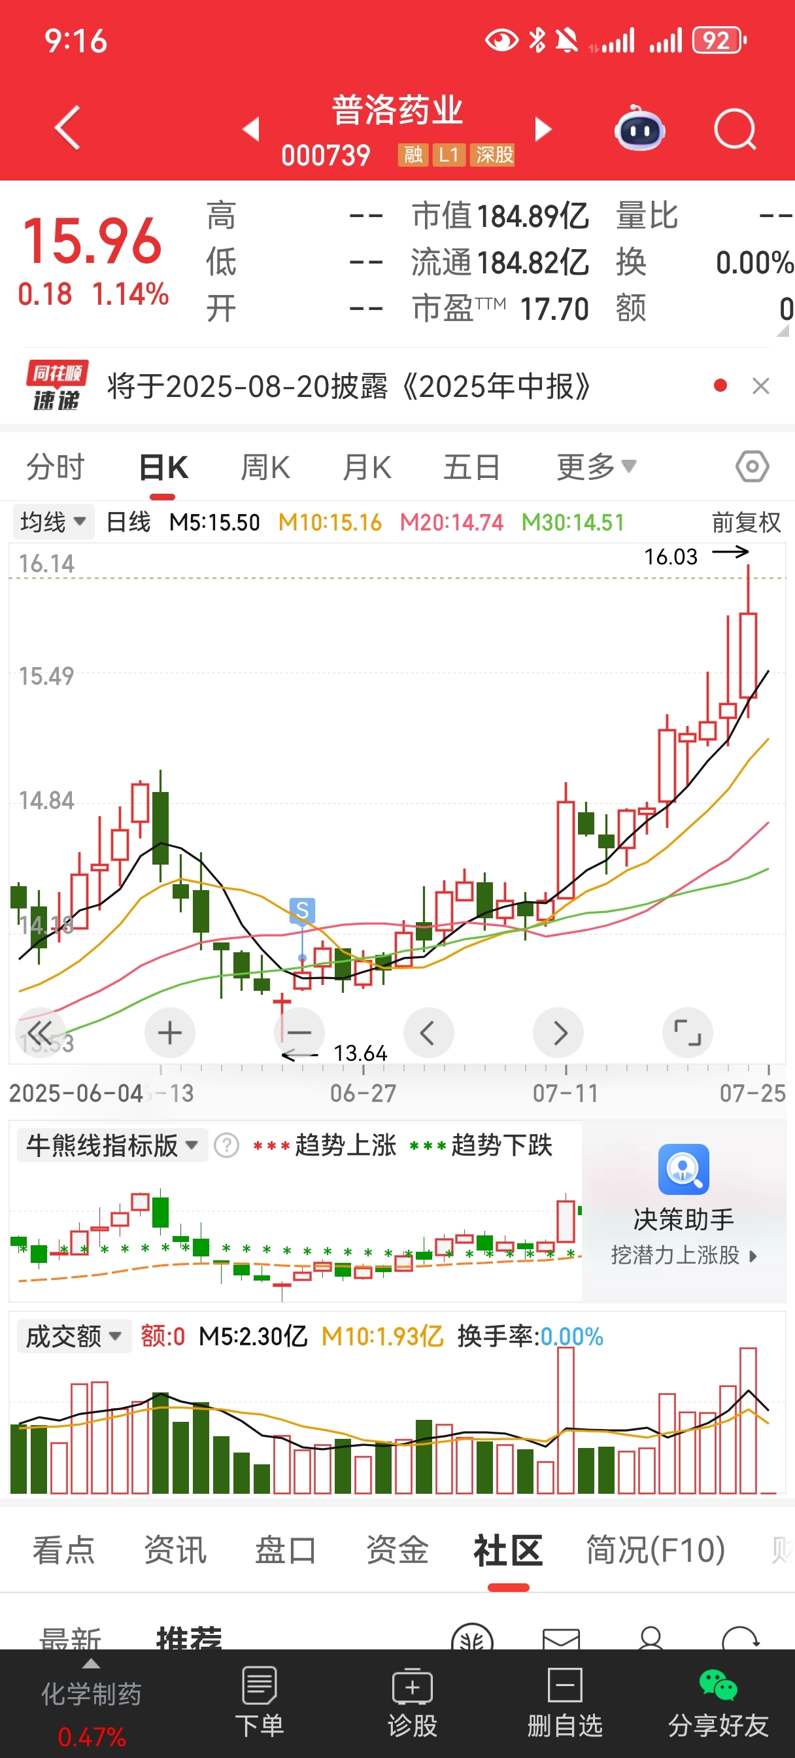Tap the M5:15.50 moving average label
Screen dimensions: 795x1758
click(214, 523)
